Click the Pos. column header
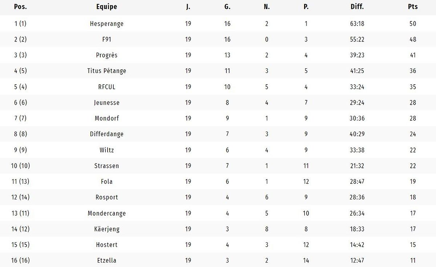This screenshot has height=267, width=436. point(20,7)
